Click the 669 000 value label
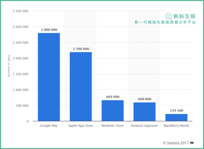The image size is (204, 149). [x=113, y=97]
